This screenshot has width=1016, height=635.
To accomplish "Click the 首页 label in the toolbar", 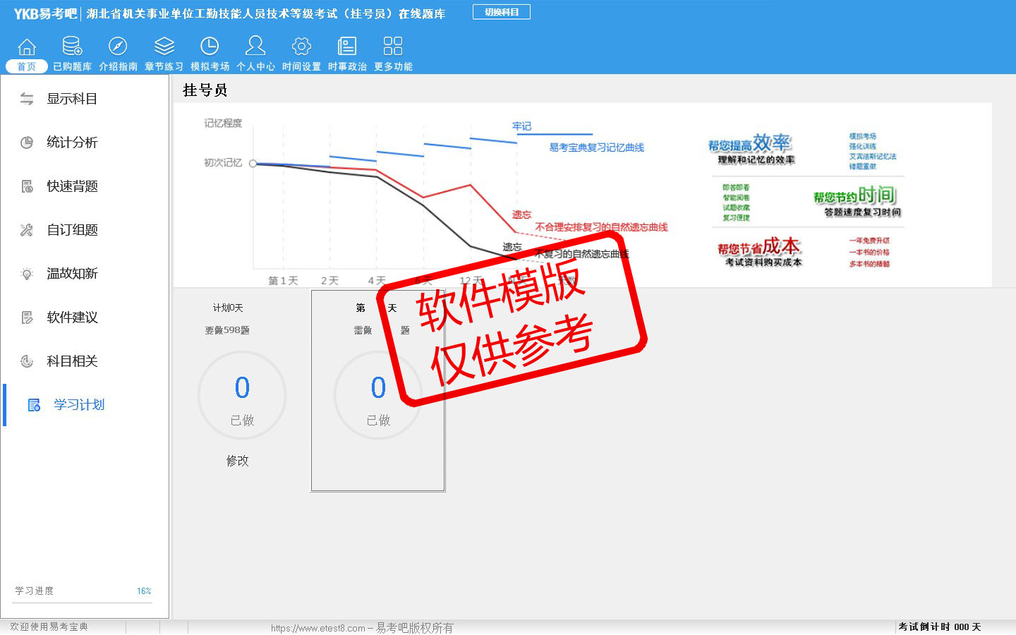I will [27, 66].
